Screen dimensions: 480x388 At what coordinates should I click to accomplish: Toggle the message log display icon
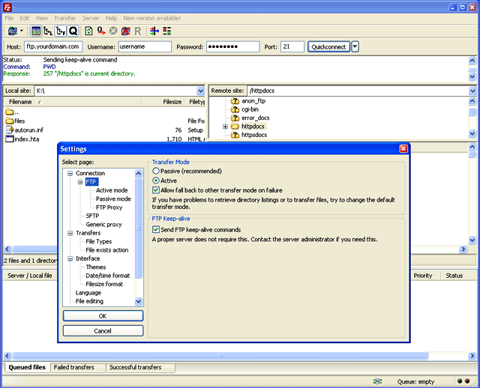[x=36, y=31]
